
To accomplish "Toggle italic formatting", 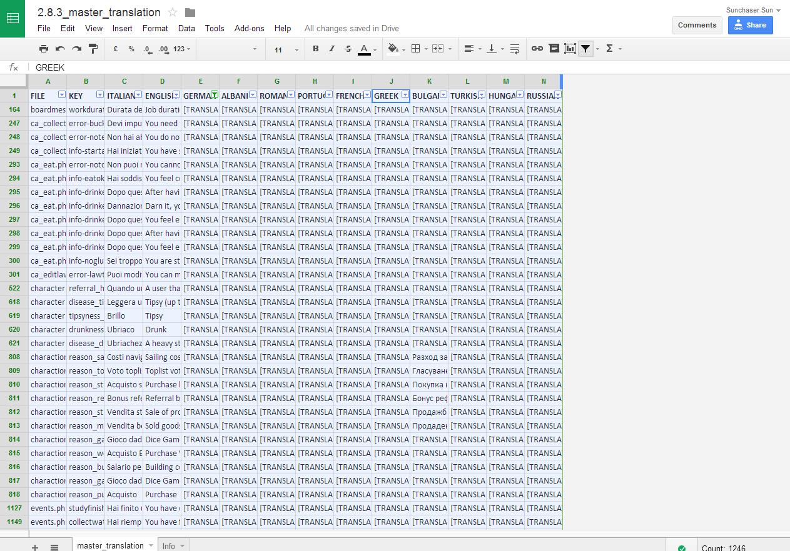I will pyautogui.click(x=332, y=49).
